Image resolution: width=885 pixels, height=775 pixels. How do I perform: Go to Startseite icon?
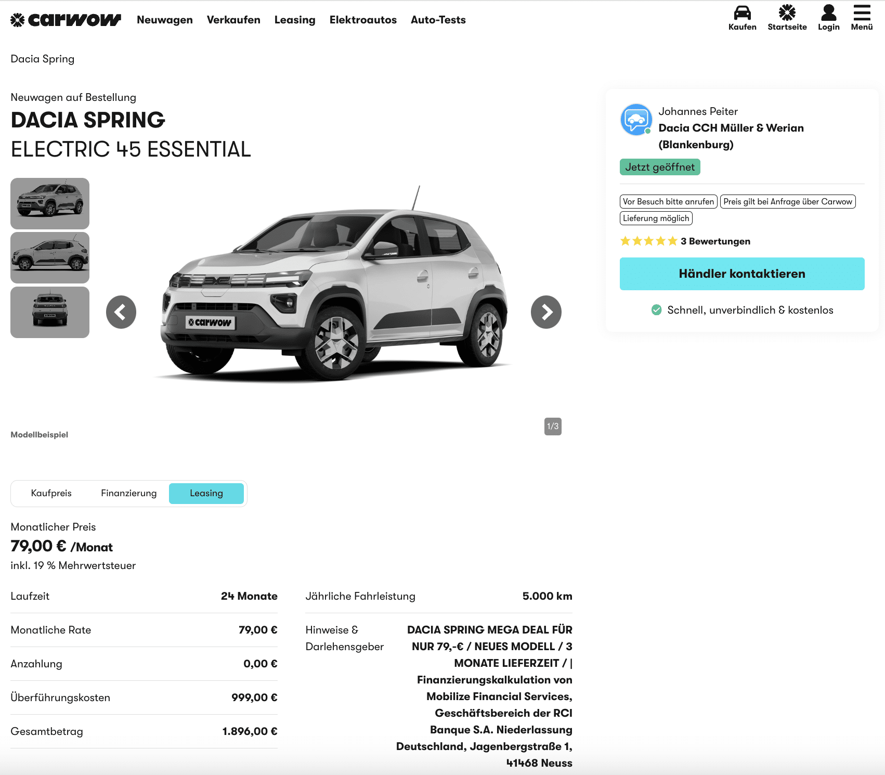787,12
